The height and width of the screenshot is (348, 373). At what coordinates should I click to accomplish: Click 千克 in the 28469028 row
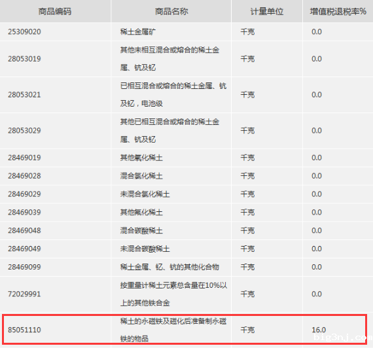click(247, 176)
